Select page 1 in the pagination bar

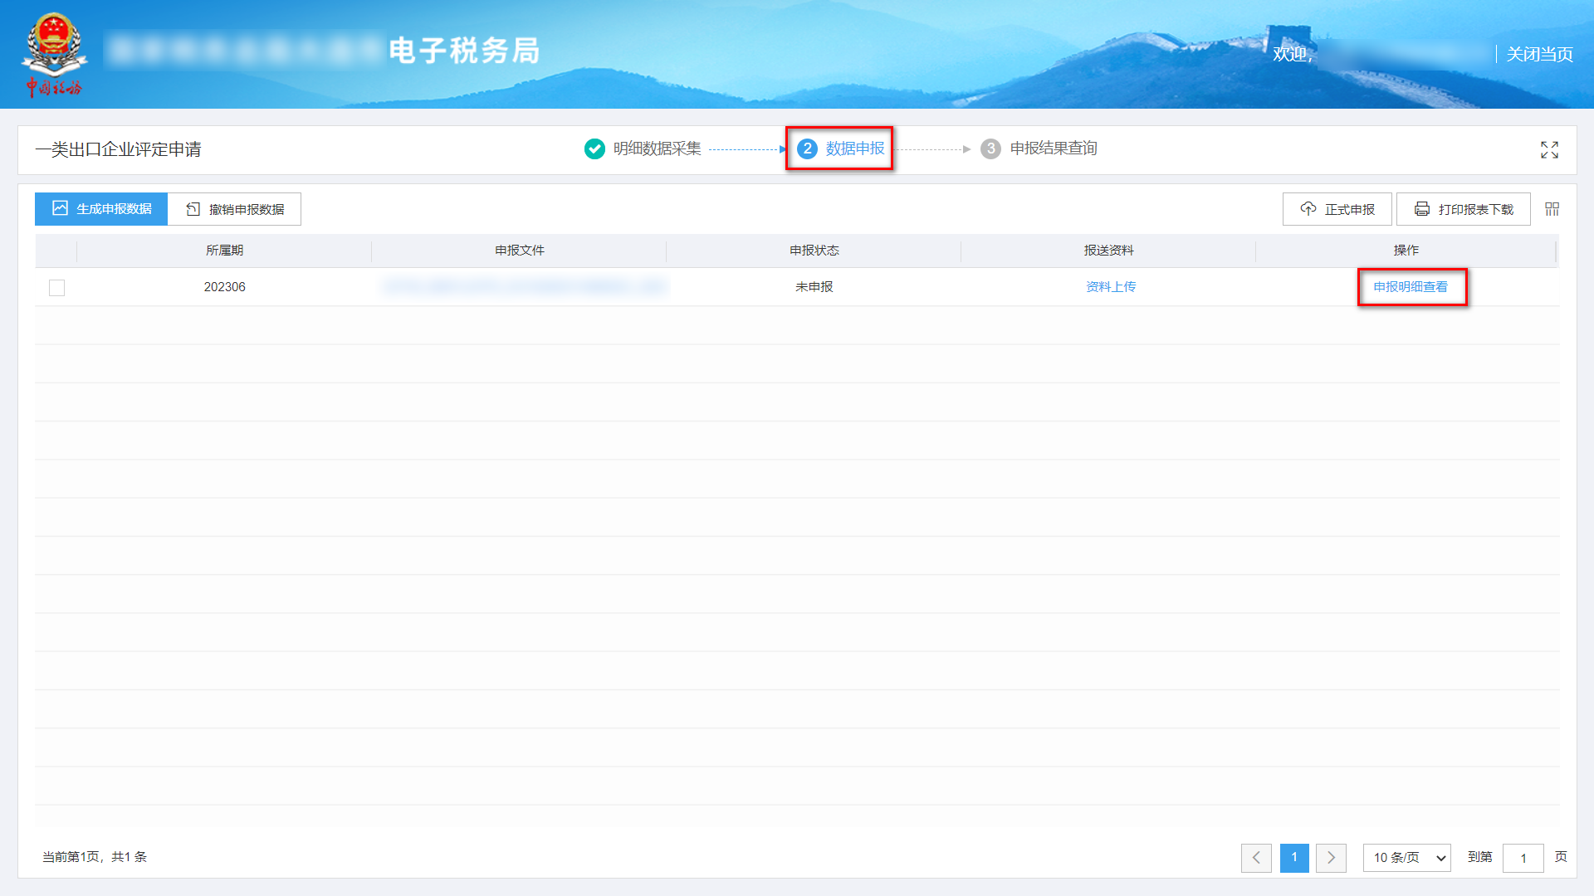pos(1294,858)
